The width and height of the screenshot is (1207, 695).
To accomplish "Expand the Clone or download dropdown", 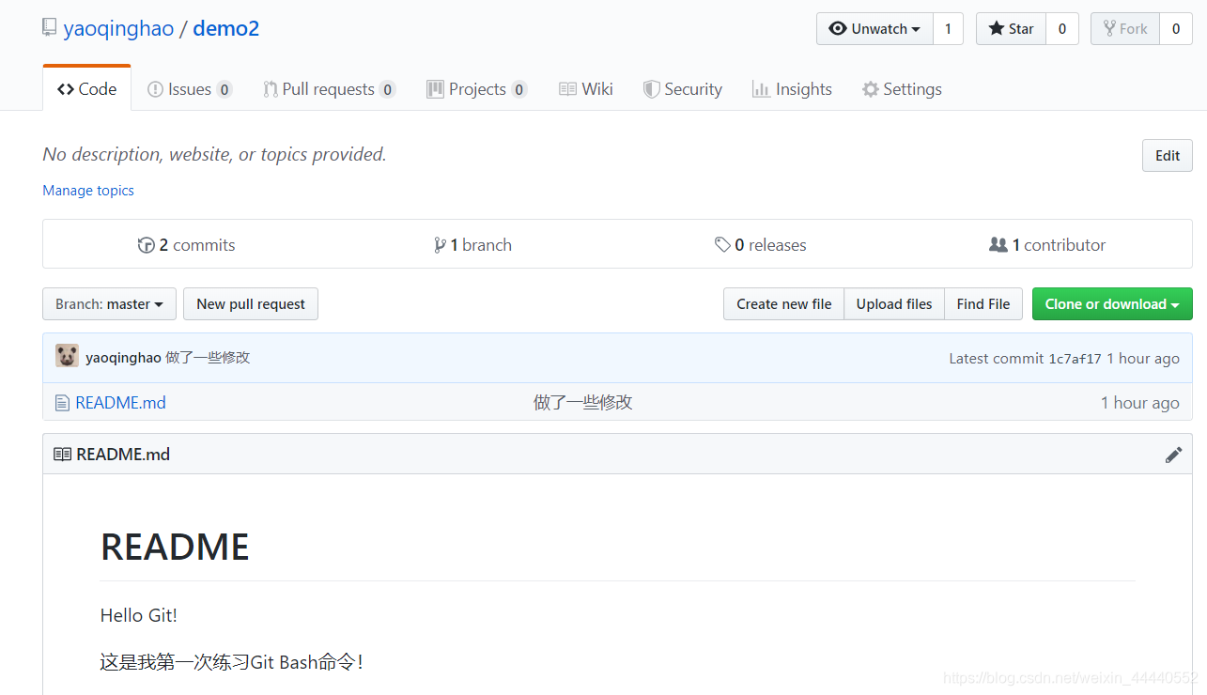I will pos(1112,304).
